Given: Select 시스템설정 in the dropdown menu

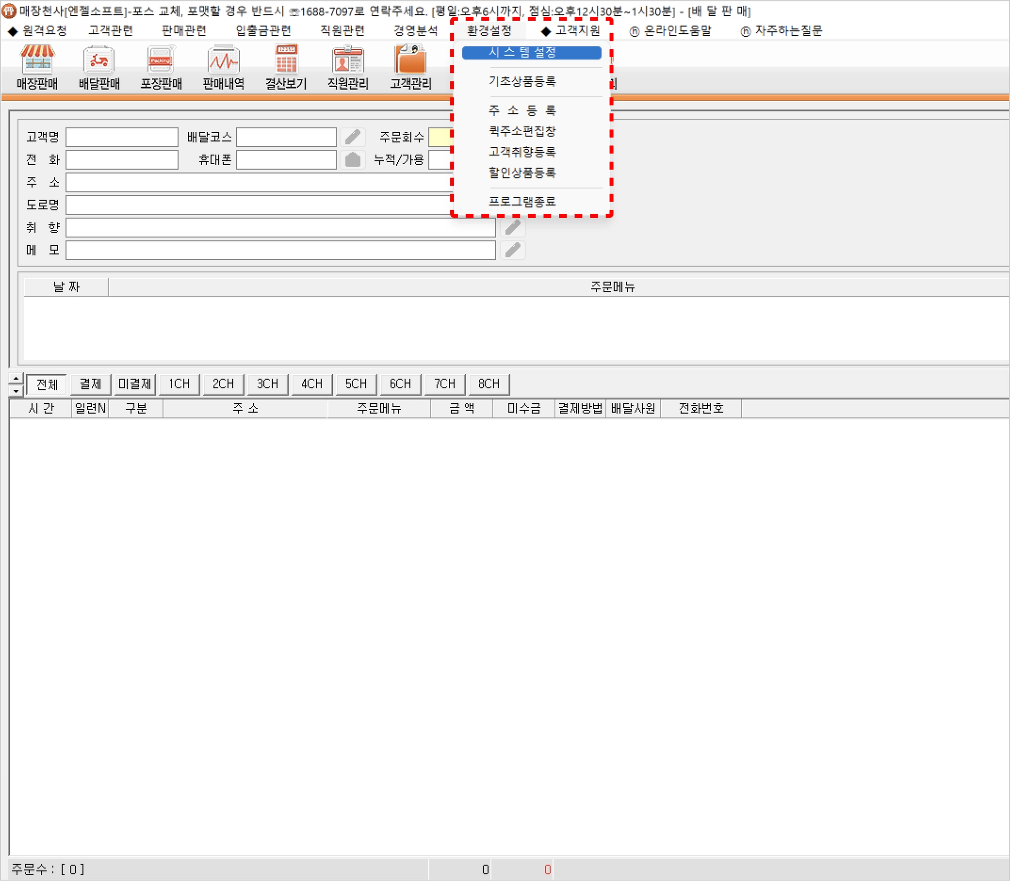Looking at the screenshot, I should click(531, 52).
